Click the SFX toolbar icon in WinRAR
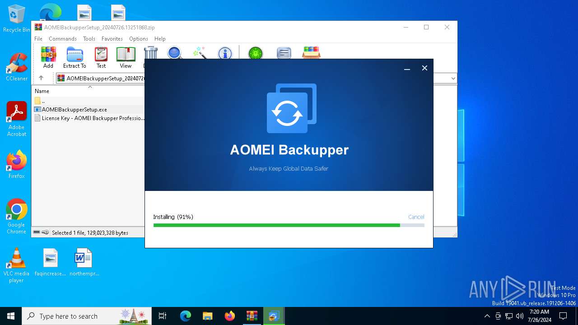 [311, 52]
